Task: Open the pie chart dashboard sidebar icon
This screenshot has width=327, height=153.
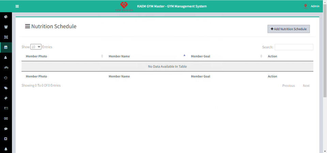Action: point(6,17)
